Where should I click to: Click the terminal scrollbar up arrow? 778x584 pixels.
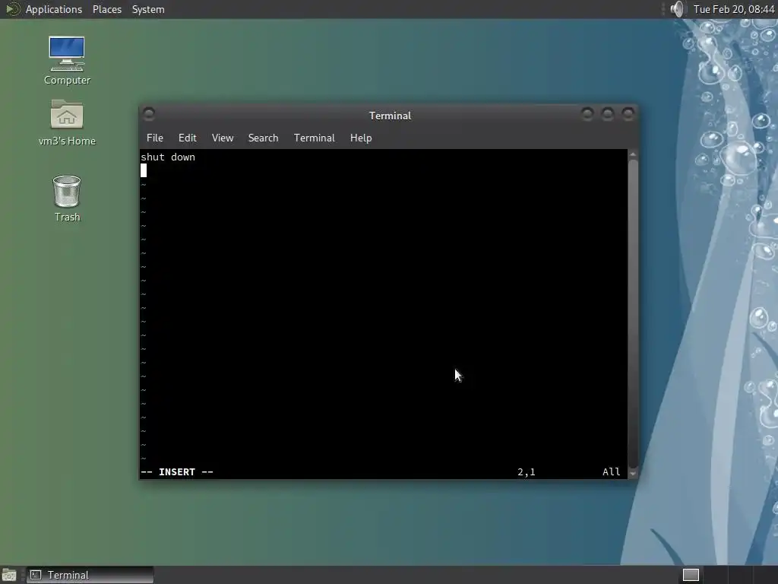(x=633, y=154)
